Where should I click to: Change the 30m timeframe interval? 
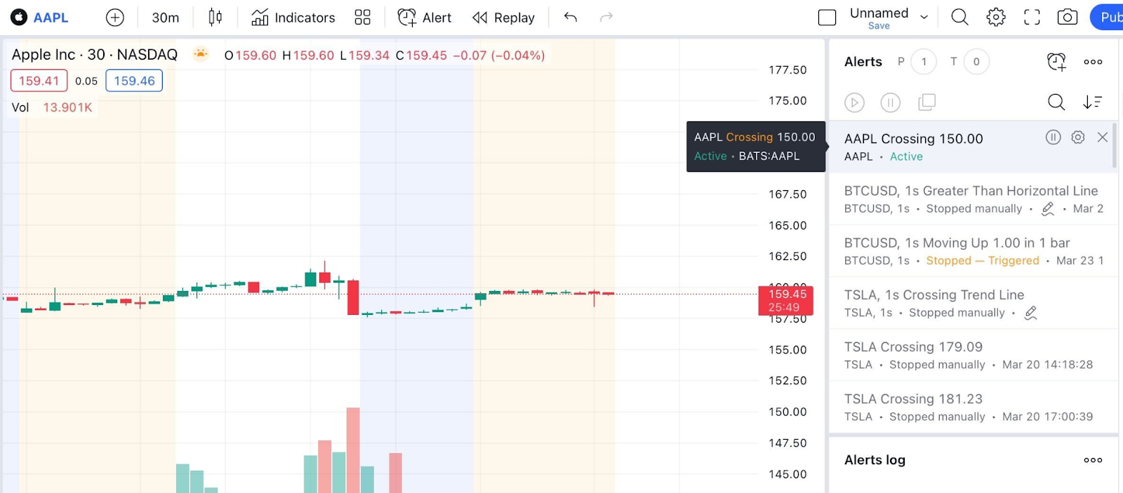166,18
